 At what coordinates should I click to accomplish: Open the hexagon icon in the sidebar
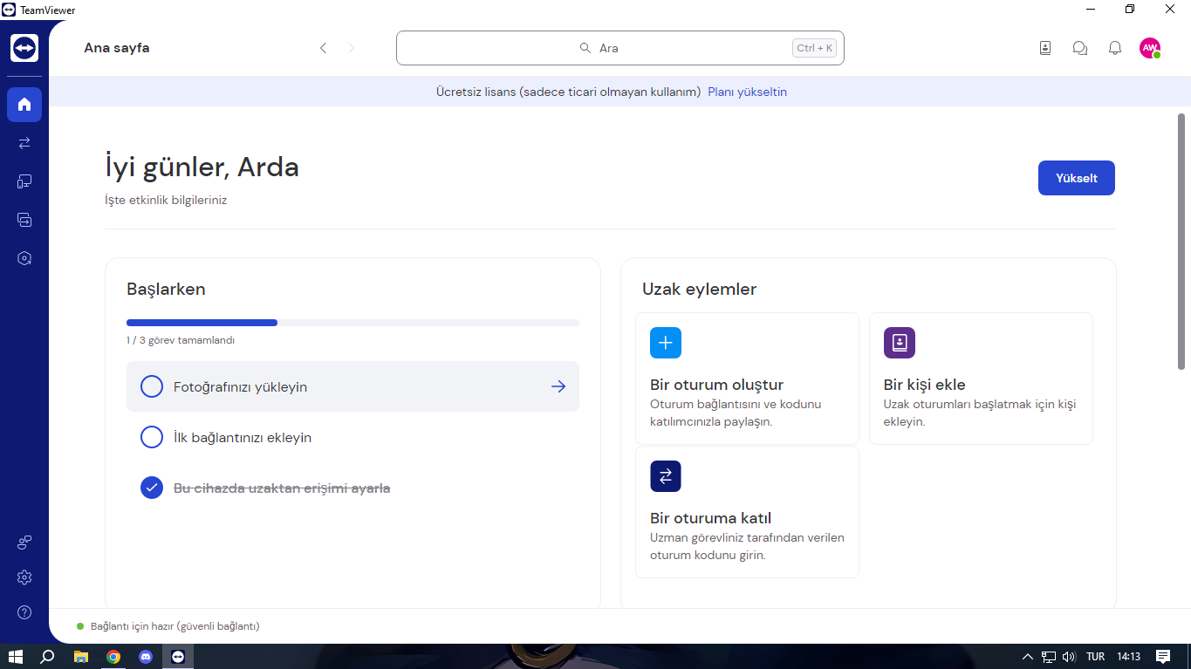tap(24, 258)
